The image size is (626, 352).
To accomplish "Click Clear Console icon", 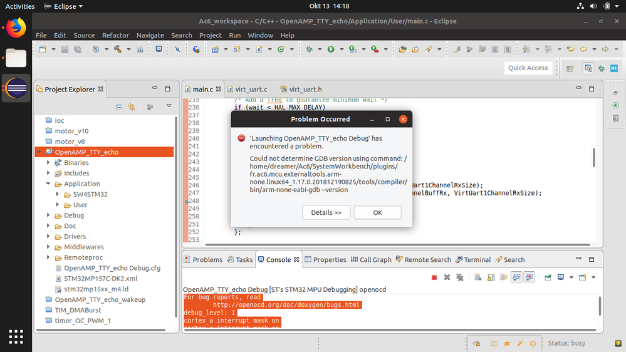I will [x=478, y=277].
